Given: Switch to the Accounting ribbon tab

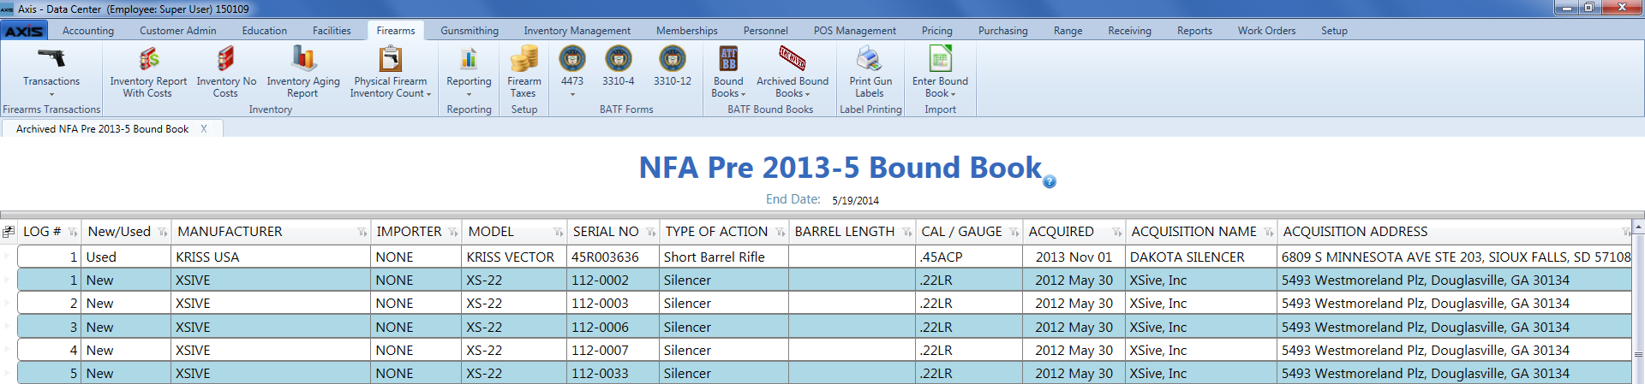Looking at the screenshot, I should tap(88, 31).
